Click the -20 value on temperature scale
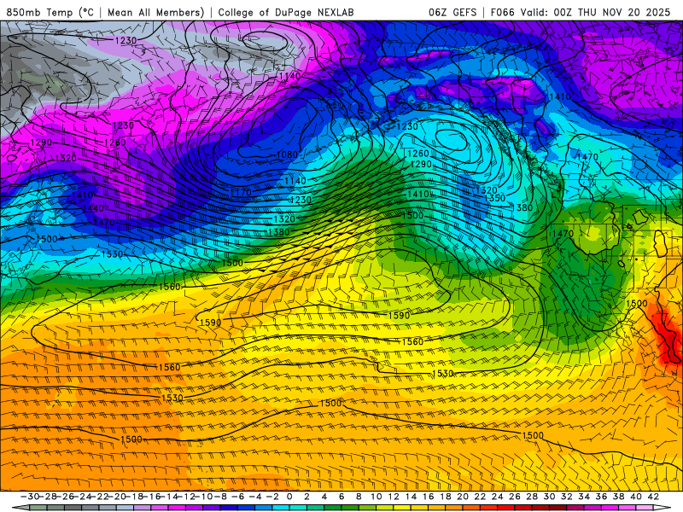The image size is (683, 512). tap(117, 497)
